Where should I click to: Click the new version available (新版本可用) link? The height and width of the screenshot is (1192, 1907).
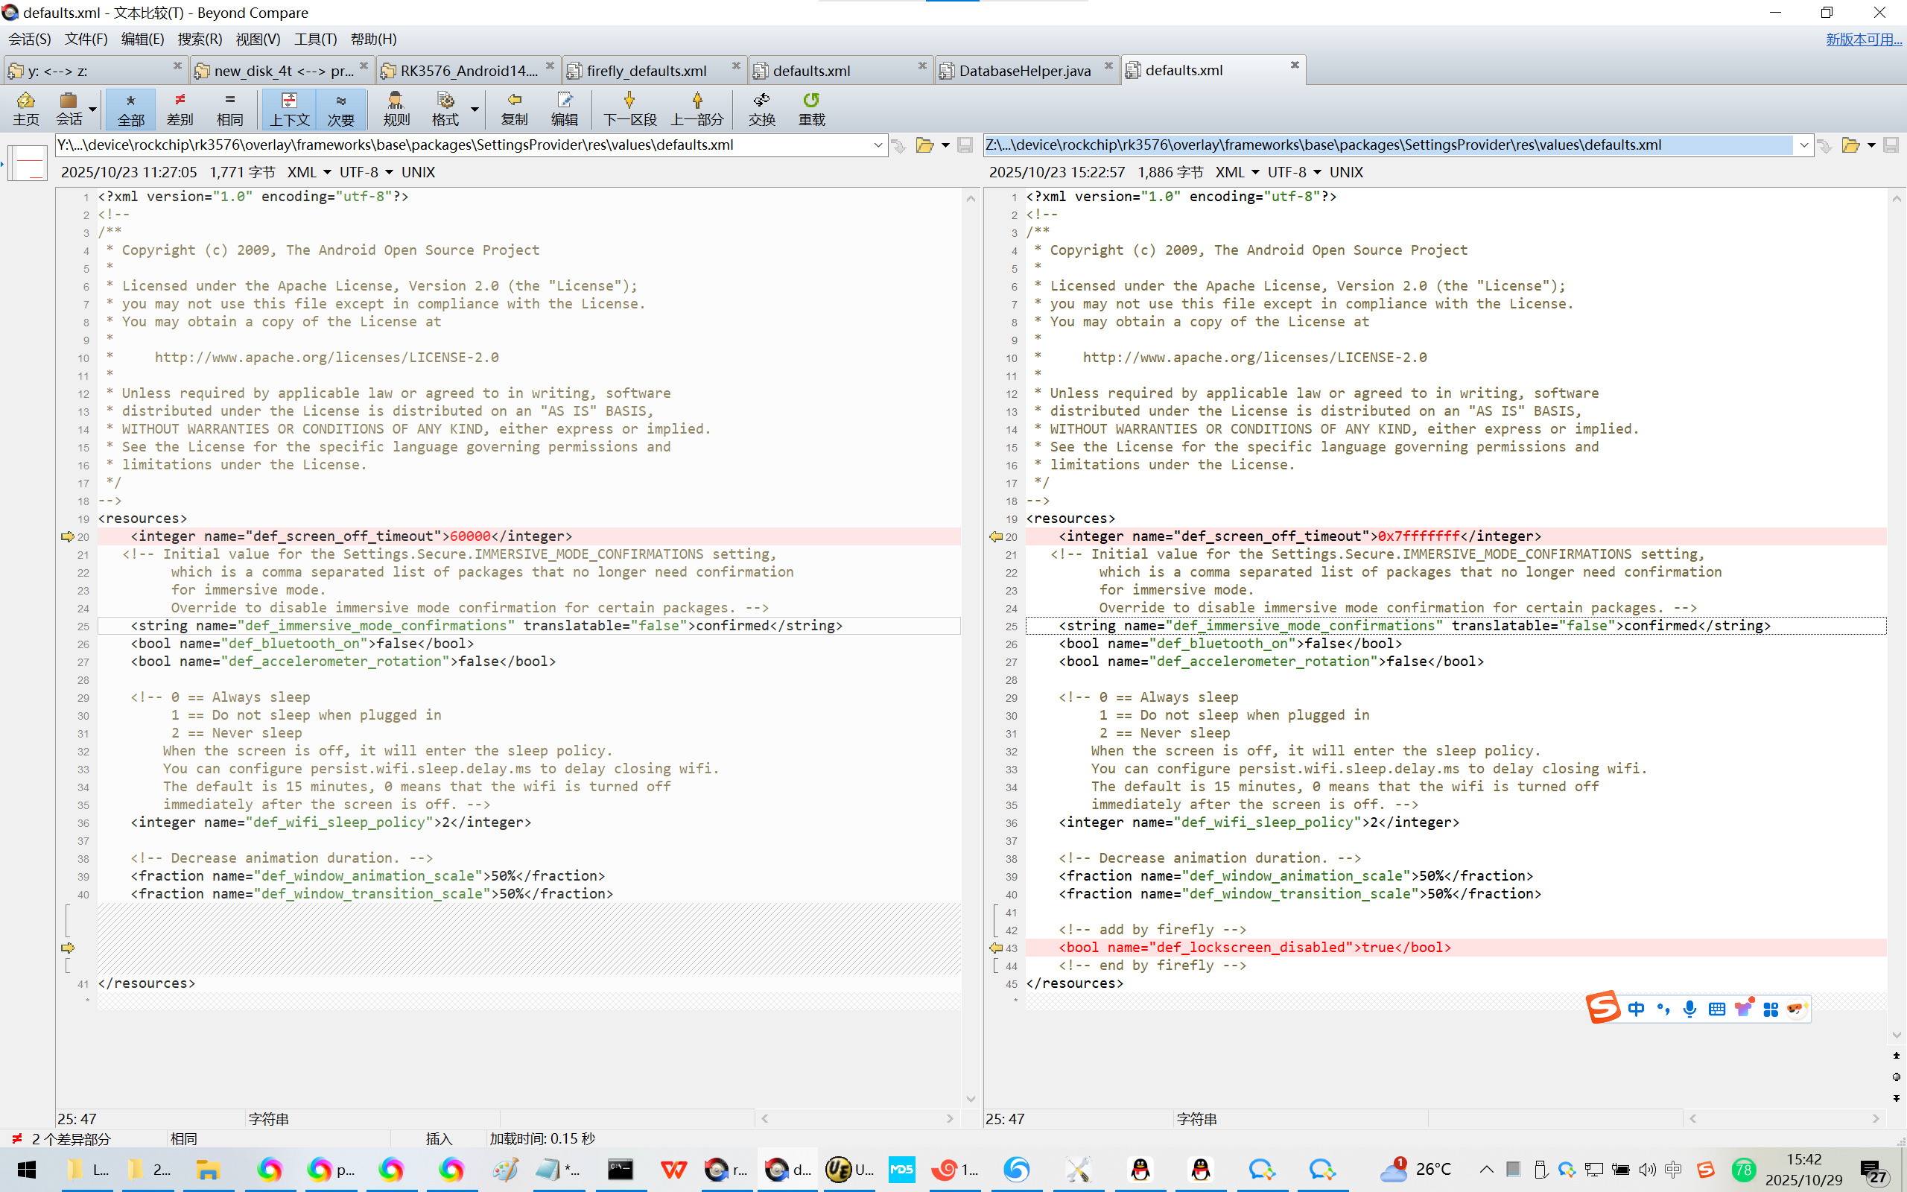point(1863,39)
